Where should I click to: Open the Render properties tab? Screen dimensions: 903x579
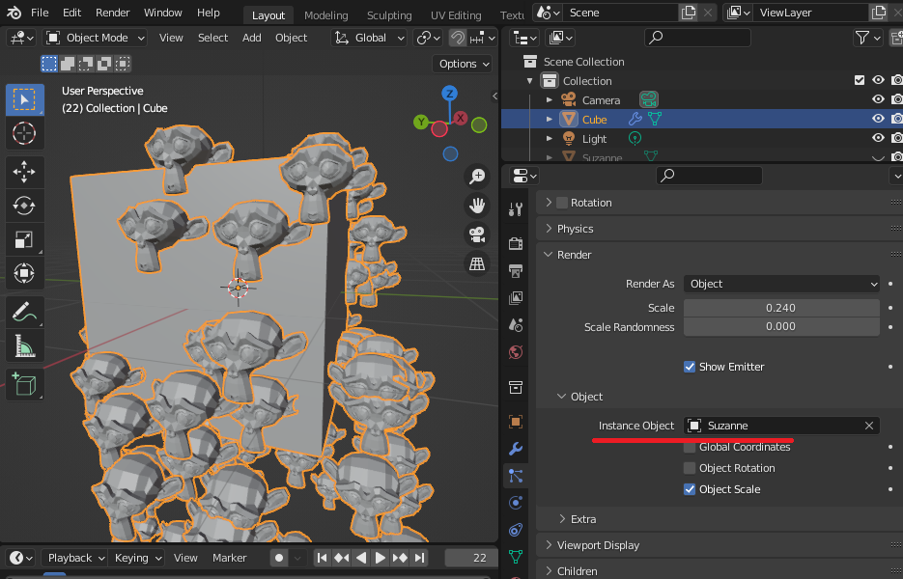click(516, 243)
